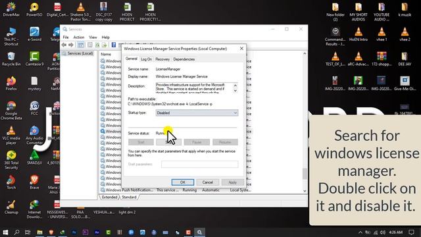Select the Torch desktop icon
The image size is (421, 237).
click(x=11, y=182)
